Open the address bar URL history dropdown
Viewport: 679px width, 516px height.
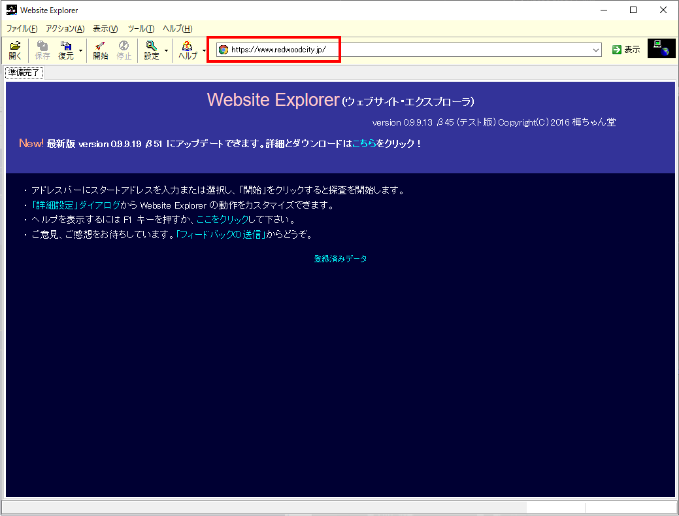click(596, 50)
